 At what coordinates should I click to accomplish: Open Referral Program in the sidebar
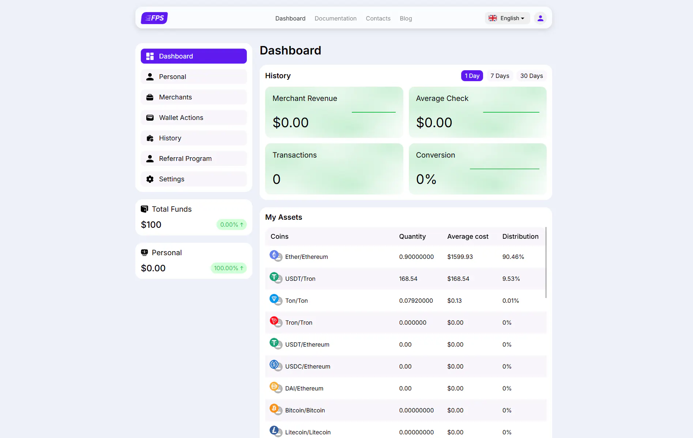(x=194, y=159)
